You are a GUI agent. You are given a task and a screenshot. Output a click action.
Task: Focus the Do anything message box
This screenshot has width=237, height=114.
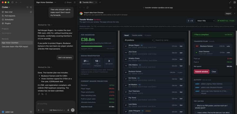56,104
